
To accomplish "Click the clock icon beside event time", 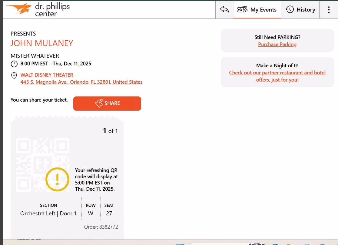I will [x=14, y=64].
